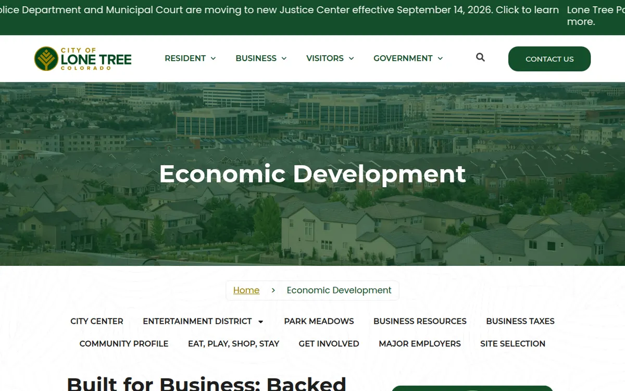
Task: Open the Resident menu
Action: (x=185, y=58)
